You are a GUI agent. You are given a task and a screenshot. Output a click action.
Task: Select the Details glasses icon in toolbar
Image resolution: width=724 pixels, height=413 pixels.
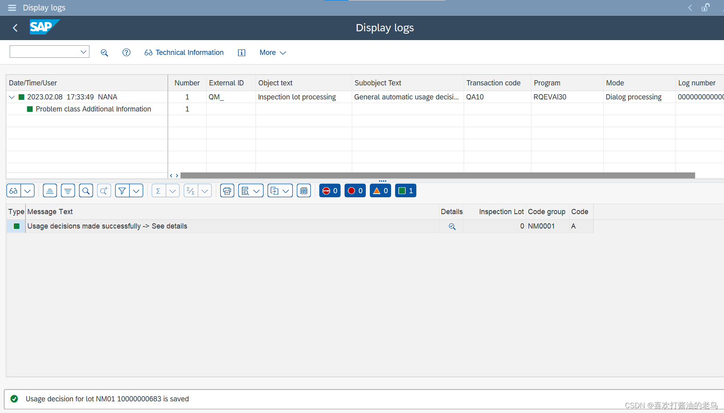(13, 190)
